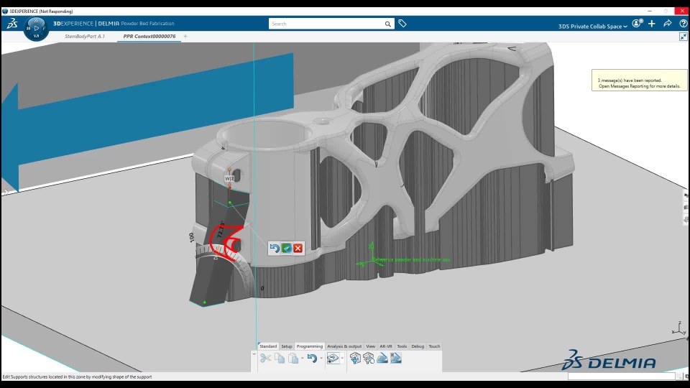Click the Cut scissors icon
This screenshot has height=388, width=690.
(265, 359)
